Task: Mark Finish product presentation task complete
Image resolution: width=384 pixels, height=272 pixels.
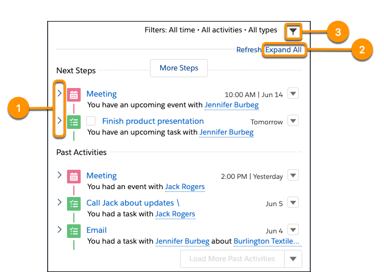Action: pyautogui.click(x=91, y=121)
